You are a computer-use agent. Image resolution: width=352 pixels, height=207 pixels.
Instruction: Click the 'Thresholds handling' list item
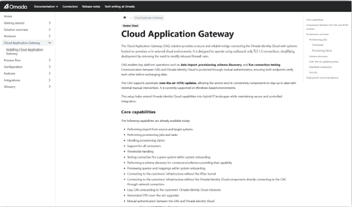pos(140,152)
